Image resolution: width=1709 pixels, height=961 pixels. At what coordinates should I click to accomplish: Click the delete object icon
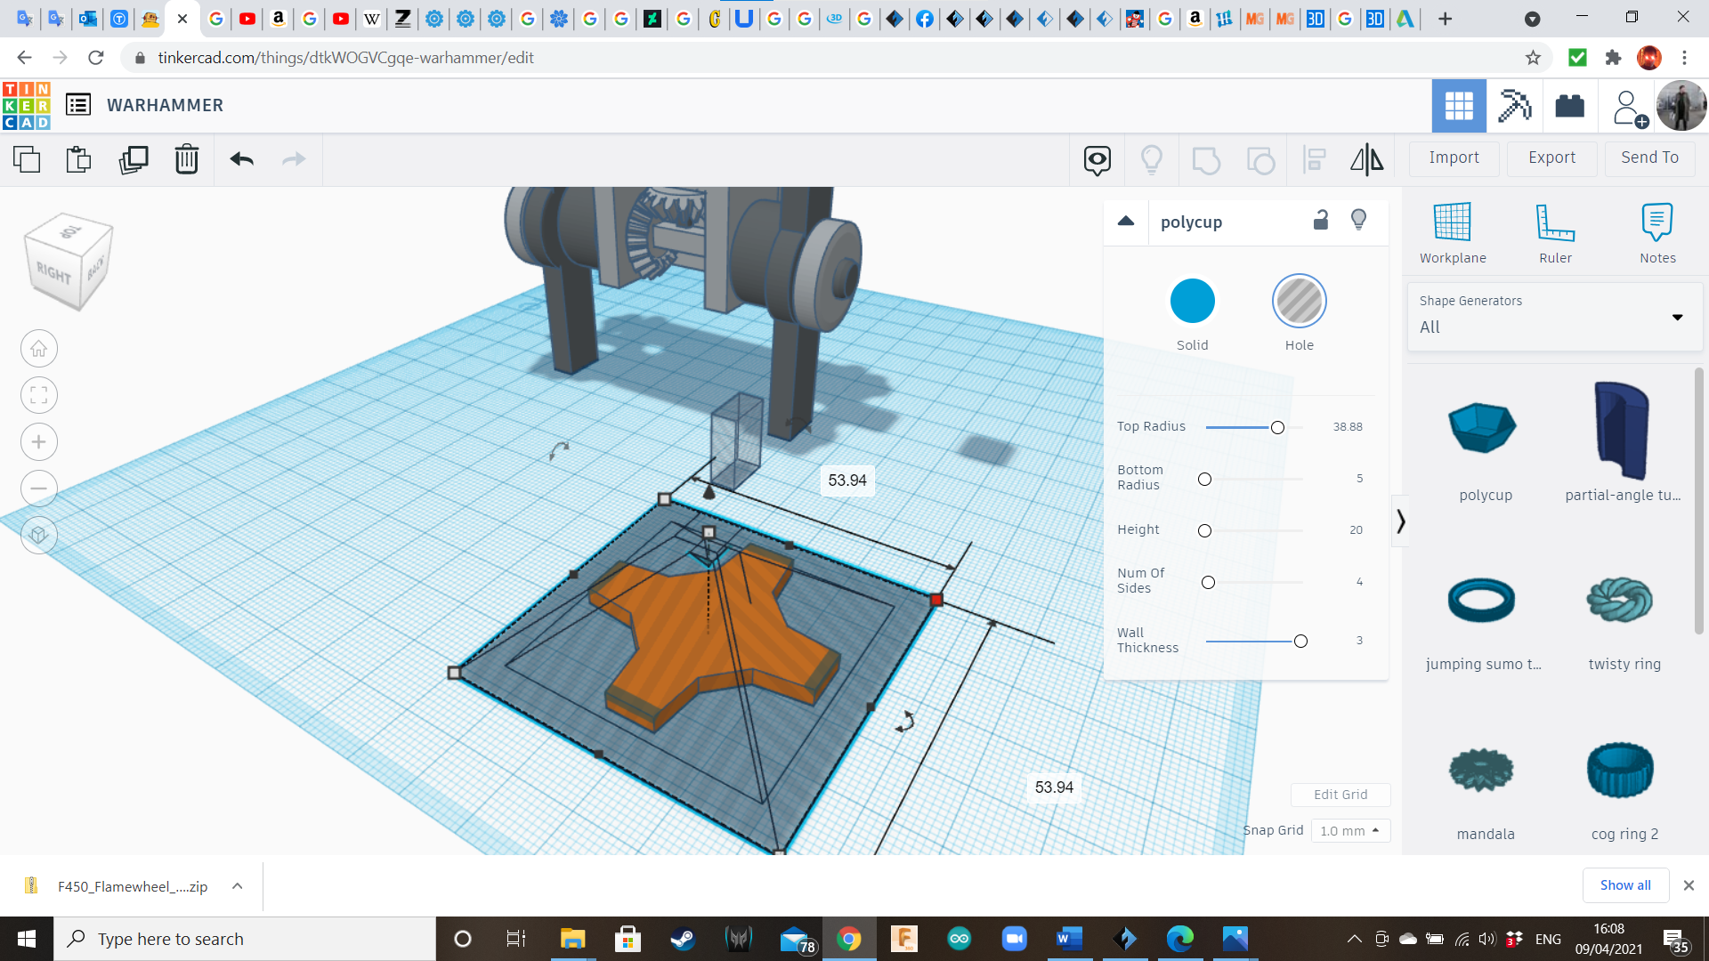[187, 158]
